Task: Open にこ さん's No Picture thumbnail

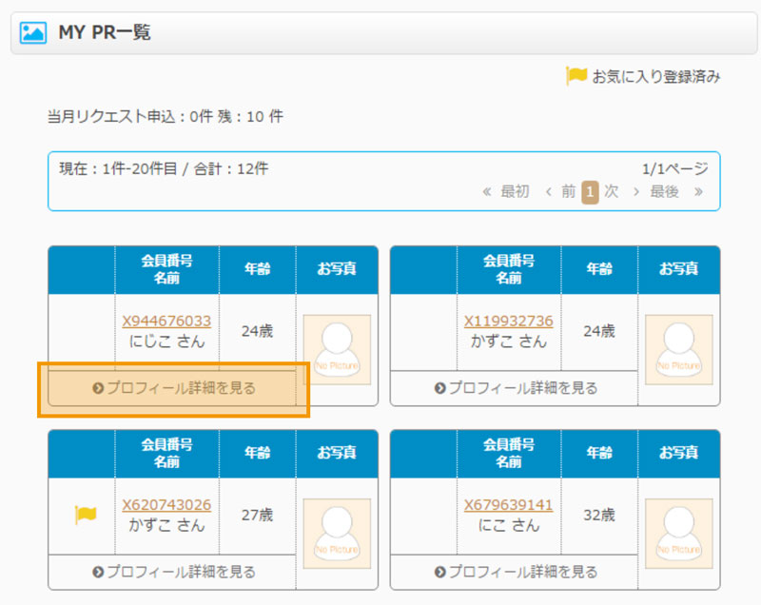Action: tap(678, 534)
